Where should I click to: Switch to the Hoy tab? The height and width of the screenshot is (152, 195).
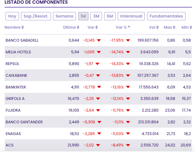pos(12,16)
